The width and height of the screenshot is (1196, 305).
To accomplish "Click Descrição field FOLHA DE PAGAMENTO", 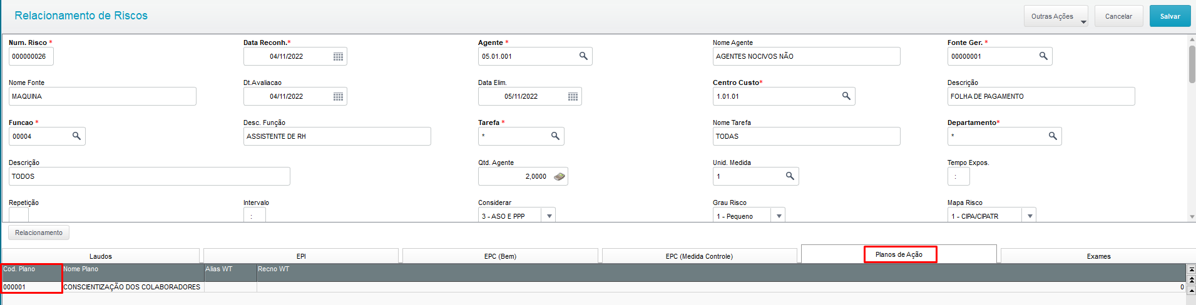I will click(x=1041, y=96).
